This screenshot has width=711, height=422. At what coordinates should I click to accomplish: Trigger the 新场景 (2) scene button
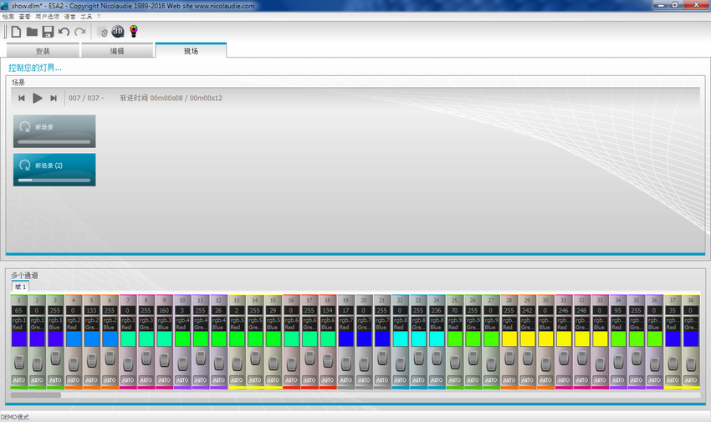click(54, 170)
